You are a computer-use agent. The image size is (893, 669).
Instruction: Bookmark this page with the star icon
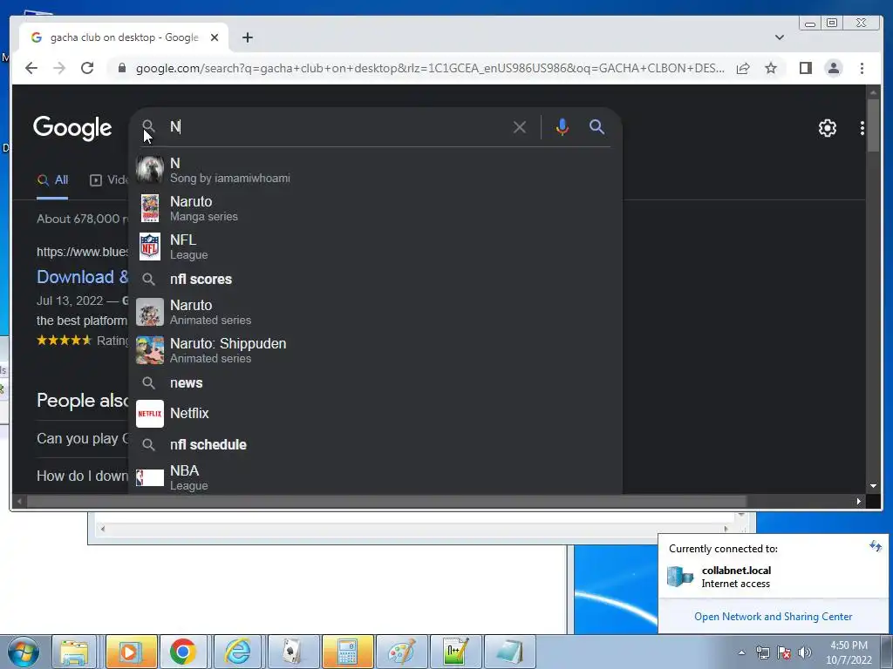coord(771,68)
